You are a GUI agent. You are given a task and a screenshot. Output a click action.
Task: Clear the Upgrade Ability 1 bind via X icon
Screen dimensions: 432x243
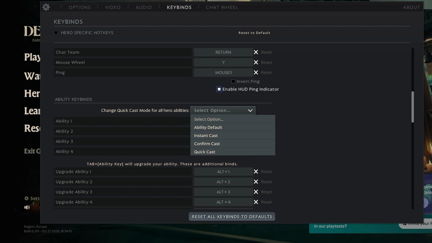point(256,172)
